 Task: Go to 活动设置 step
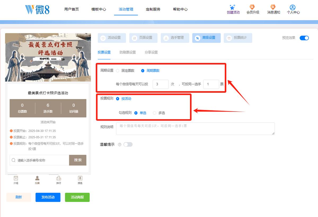point(112,38)
